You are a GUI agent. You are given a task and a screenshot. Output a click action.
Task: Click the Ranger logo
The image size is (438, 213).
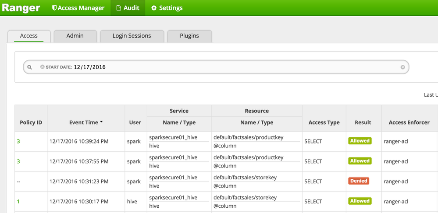point(21,8)
